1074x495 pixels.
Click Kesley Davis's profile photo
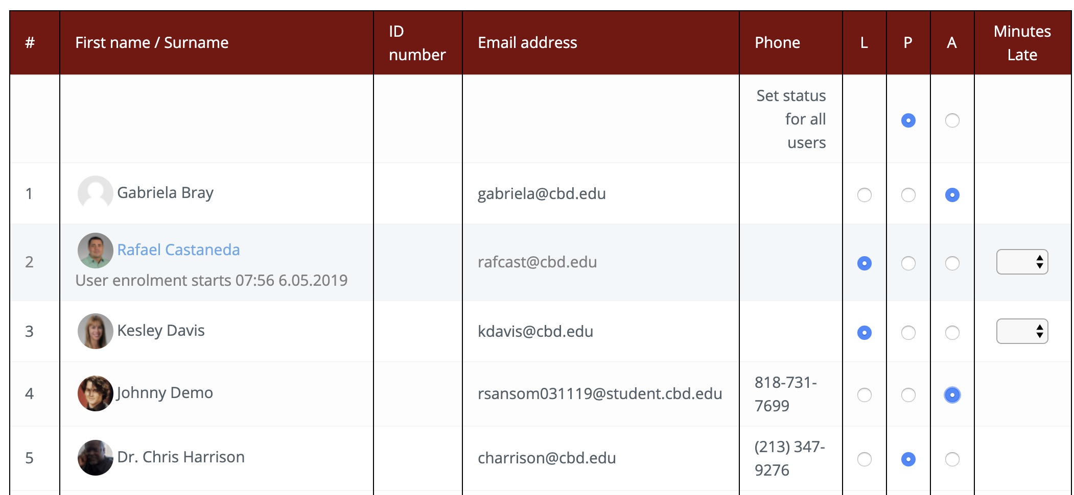pos(95,331)
